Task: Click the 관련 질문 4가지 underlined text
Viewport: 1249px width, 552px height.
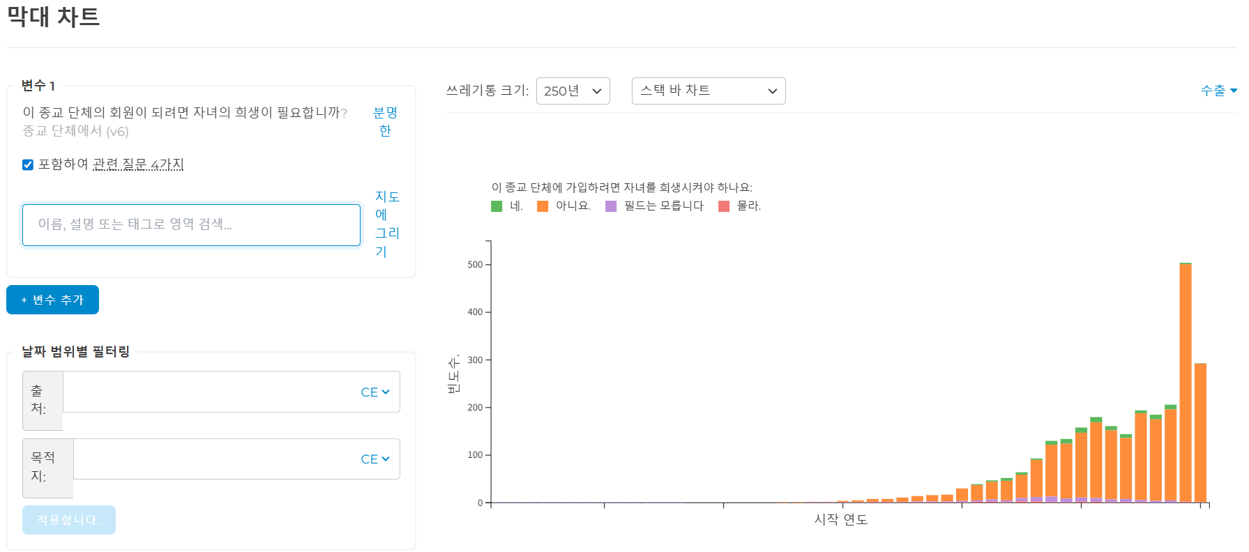Action: coord(138,164)
